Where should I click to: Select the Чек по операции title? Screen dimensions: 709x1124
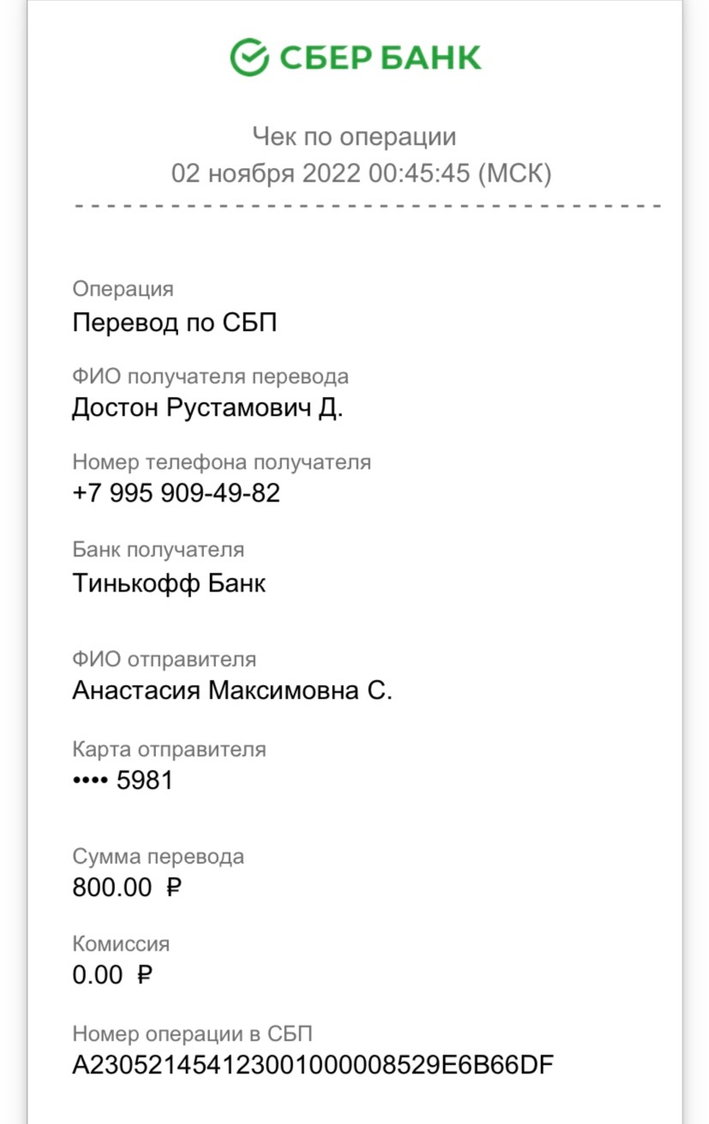(x=354, y=136)
